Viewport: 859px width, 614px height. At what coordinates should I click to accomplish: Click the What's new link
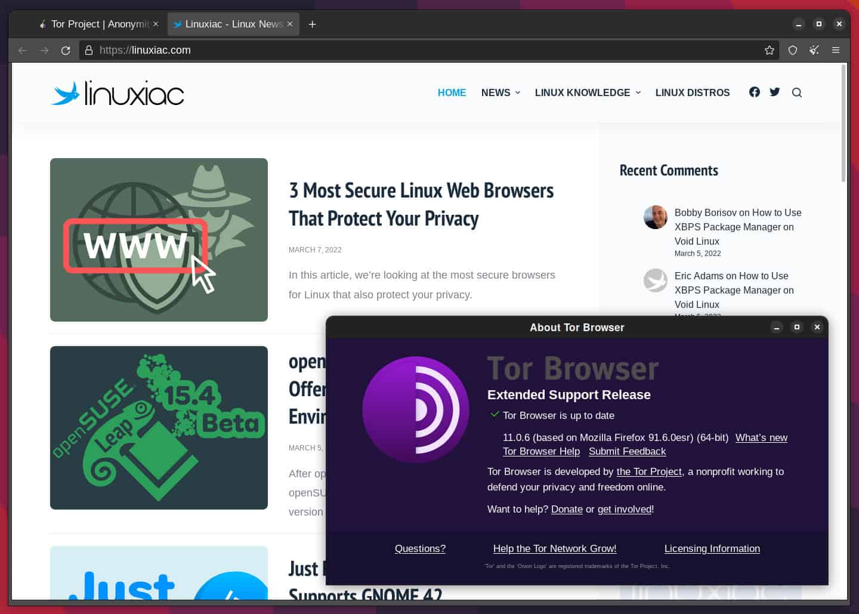[x=761, y=437]
